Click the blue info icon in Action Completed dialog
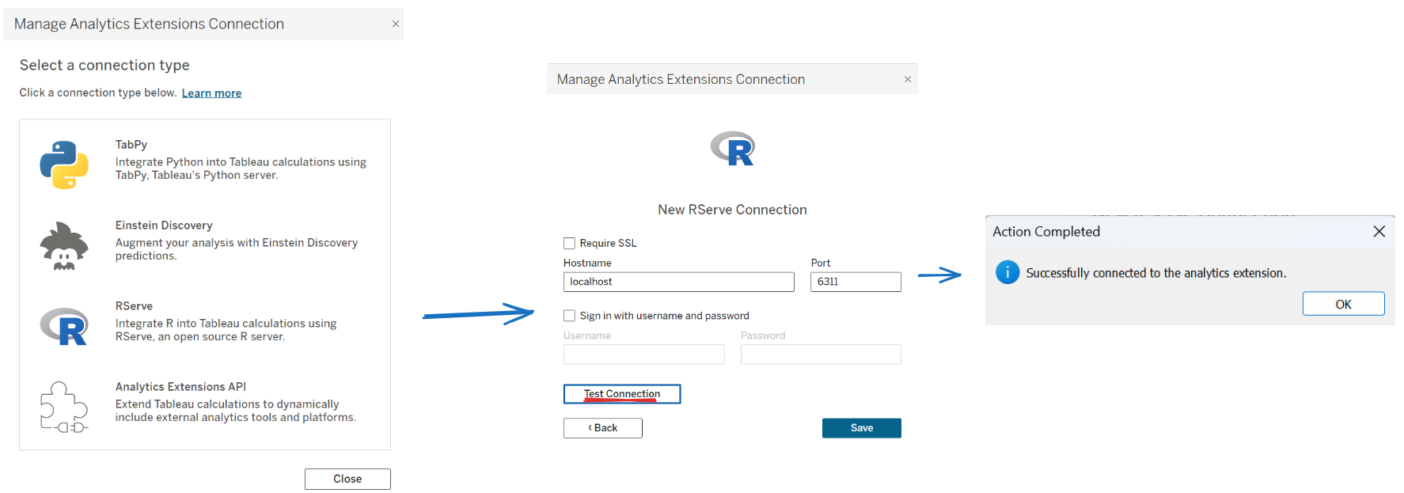The height and width of the screenshot is (493, 1404). tap(1007, 272)
